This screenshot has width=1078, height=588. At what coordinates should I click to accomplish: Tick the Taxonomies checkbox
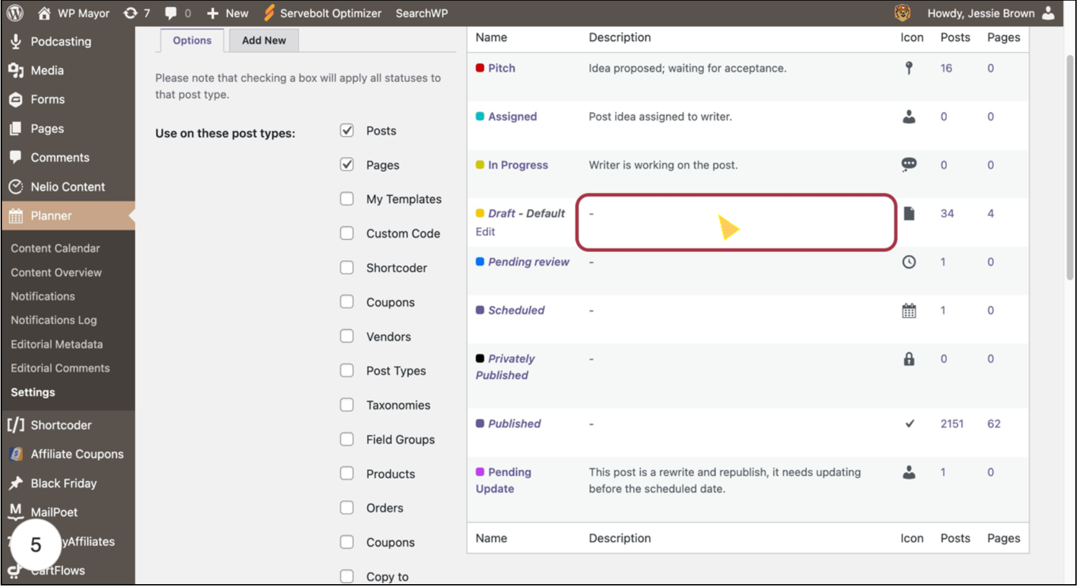tap(347, 405)
